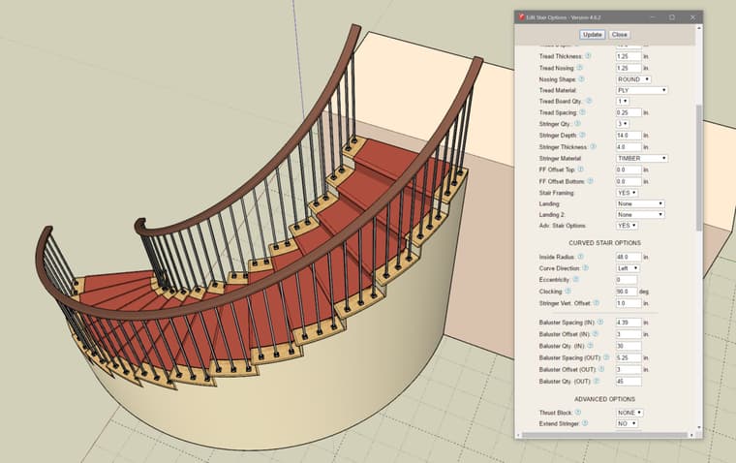Screen dimensions: 736x463
Task: Open the Landing 2 dropdown
Action: pos(640,215)
